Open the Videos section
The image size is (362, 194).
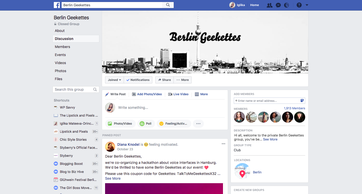click(x=61, y=63)
